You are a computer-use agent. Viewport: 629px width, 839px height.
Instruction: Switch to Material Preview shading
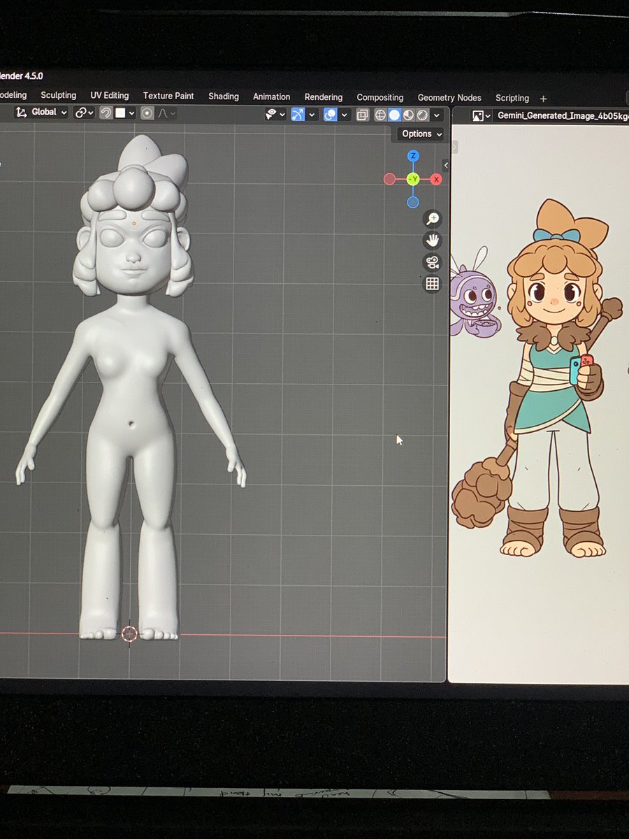pyautogui.click(x=407, y=115)
